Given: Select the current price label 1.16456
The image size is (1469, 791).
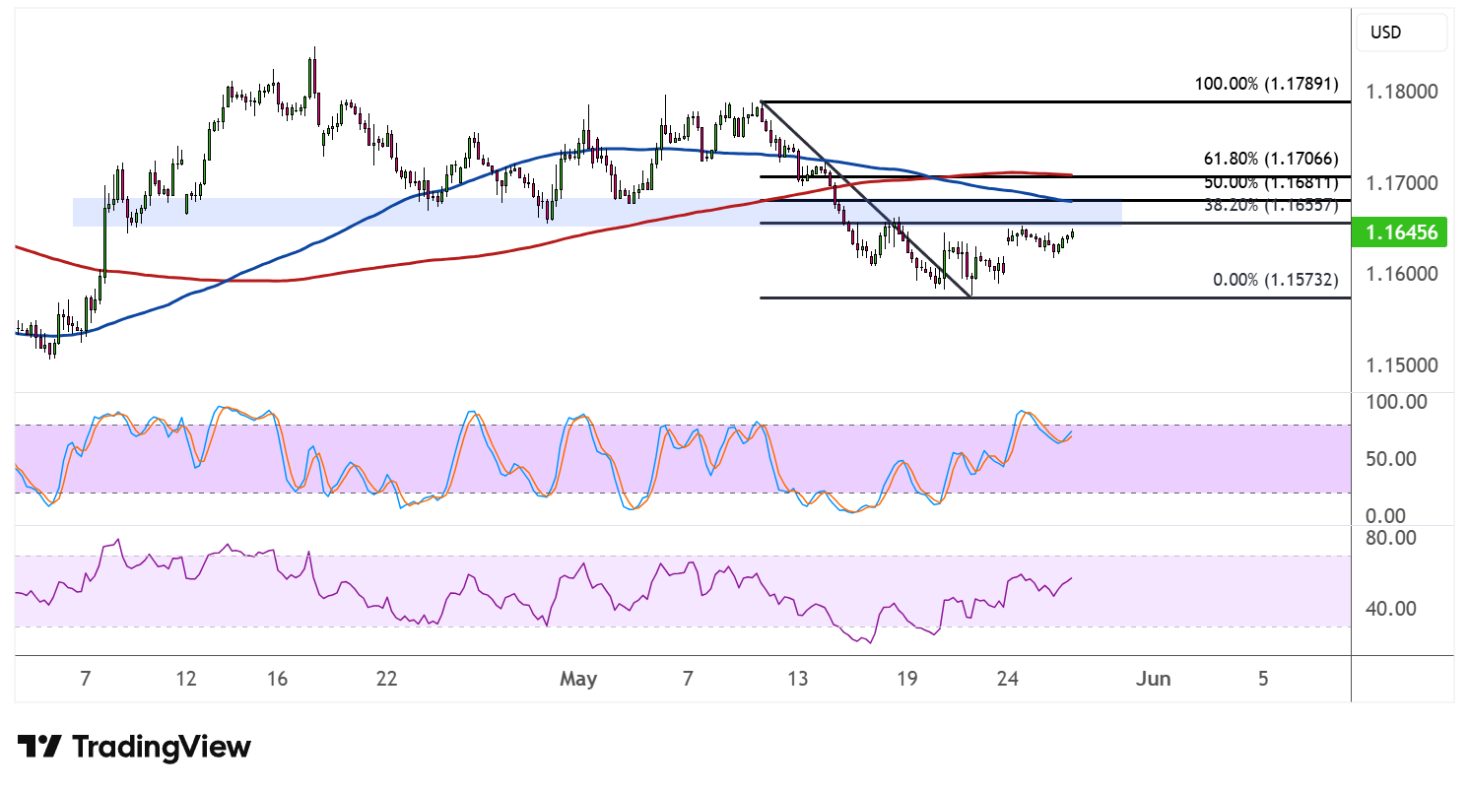Looking at the screenshot, I should click(x=1401, y=233).
